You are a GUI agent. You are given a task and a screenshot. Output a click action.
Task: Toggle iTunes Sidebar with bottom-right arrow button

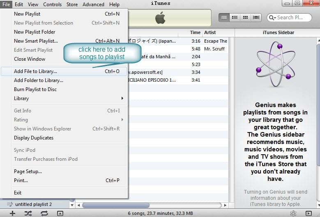(308, 213)
